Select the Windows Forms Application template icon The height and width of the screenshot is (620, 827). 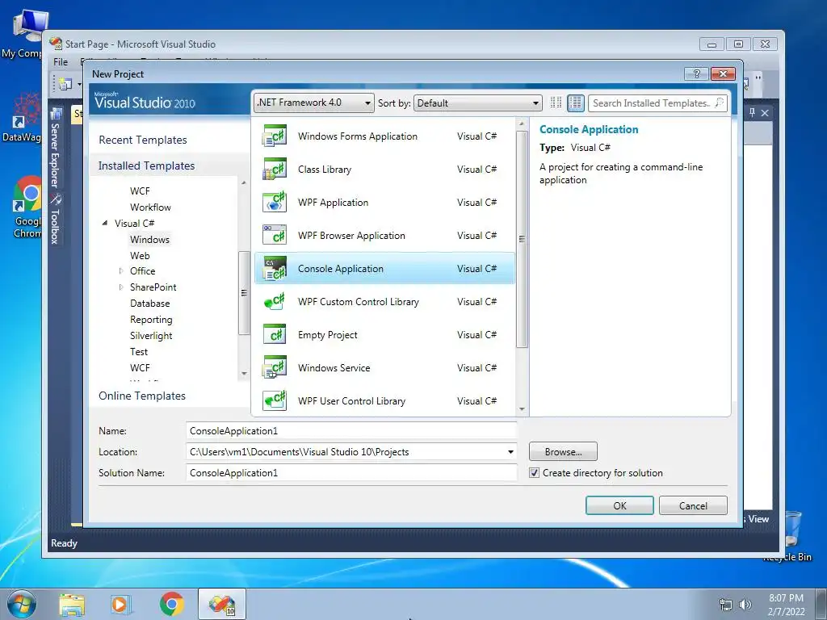pos(275,136)
